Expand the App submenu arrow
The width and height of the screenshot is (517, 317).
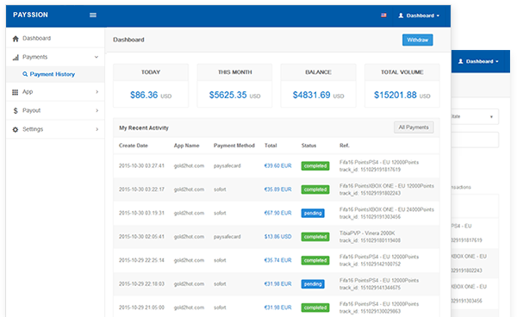coord(97,91)
